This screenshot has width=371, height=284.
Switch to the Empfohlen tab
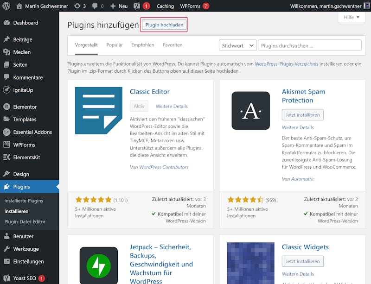[x=143, y=45]
